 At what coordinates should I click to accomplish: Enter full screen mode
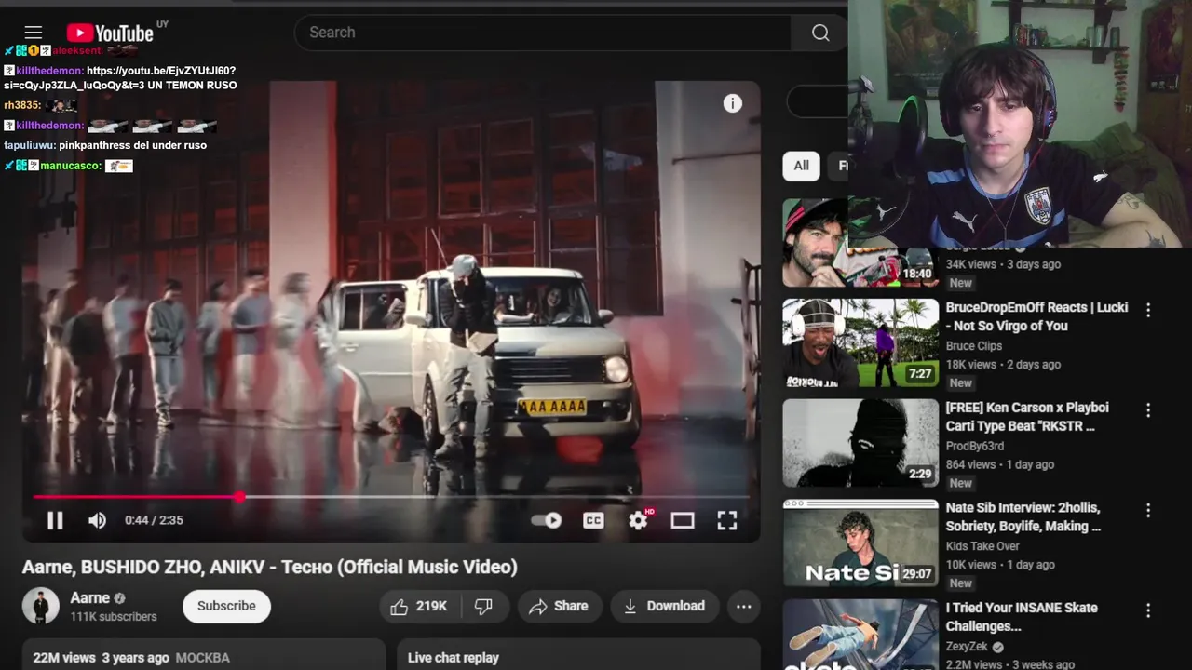[x=727, y=520]
